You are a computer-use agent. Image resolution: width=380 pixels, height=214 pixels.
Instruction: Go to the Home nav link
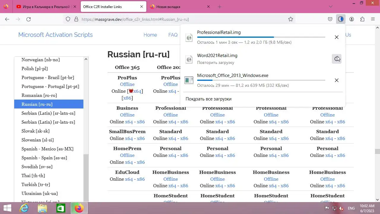[x=150, y=35]
